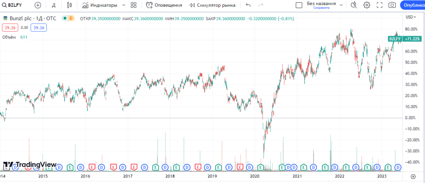This screenshot has width=425, height=183.
Task: Undo last action with the back arrow
Action: click(248, 5)
